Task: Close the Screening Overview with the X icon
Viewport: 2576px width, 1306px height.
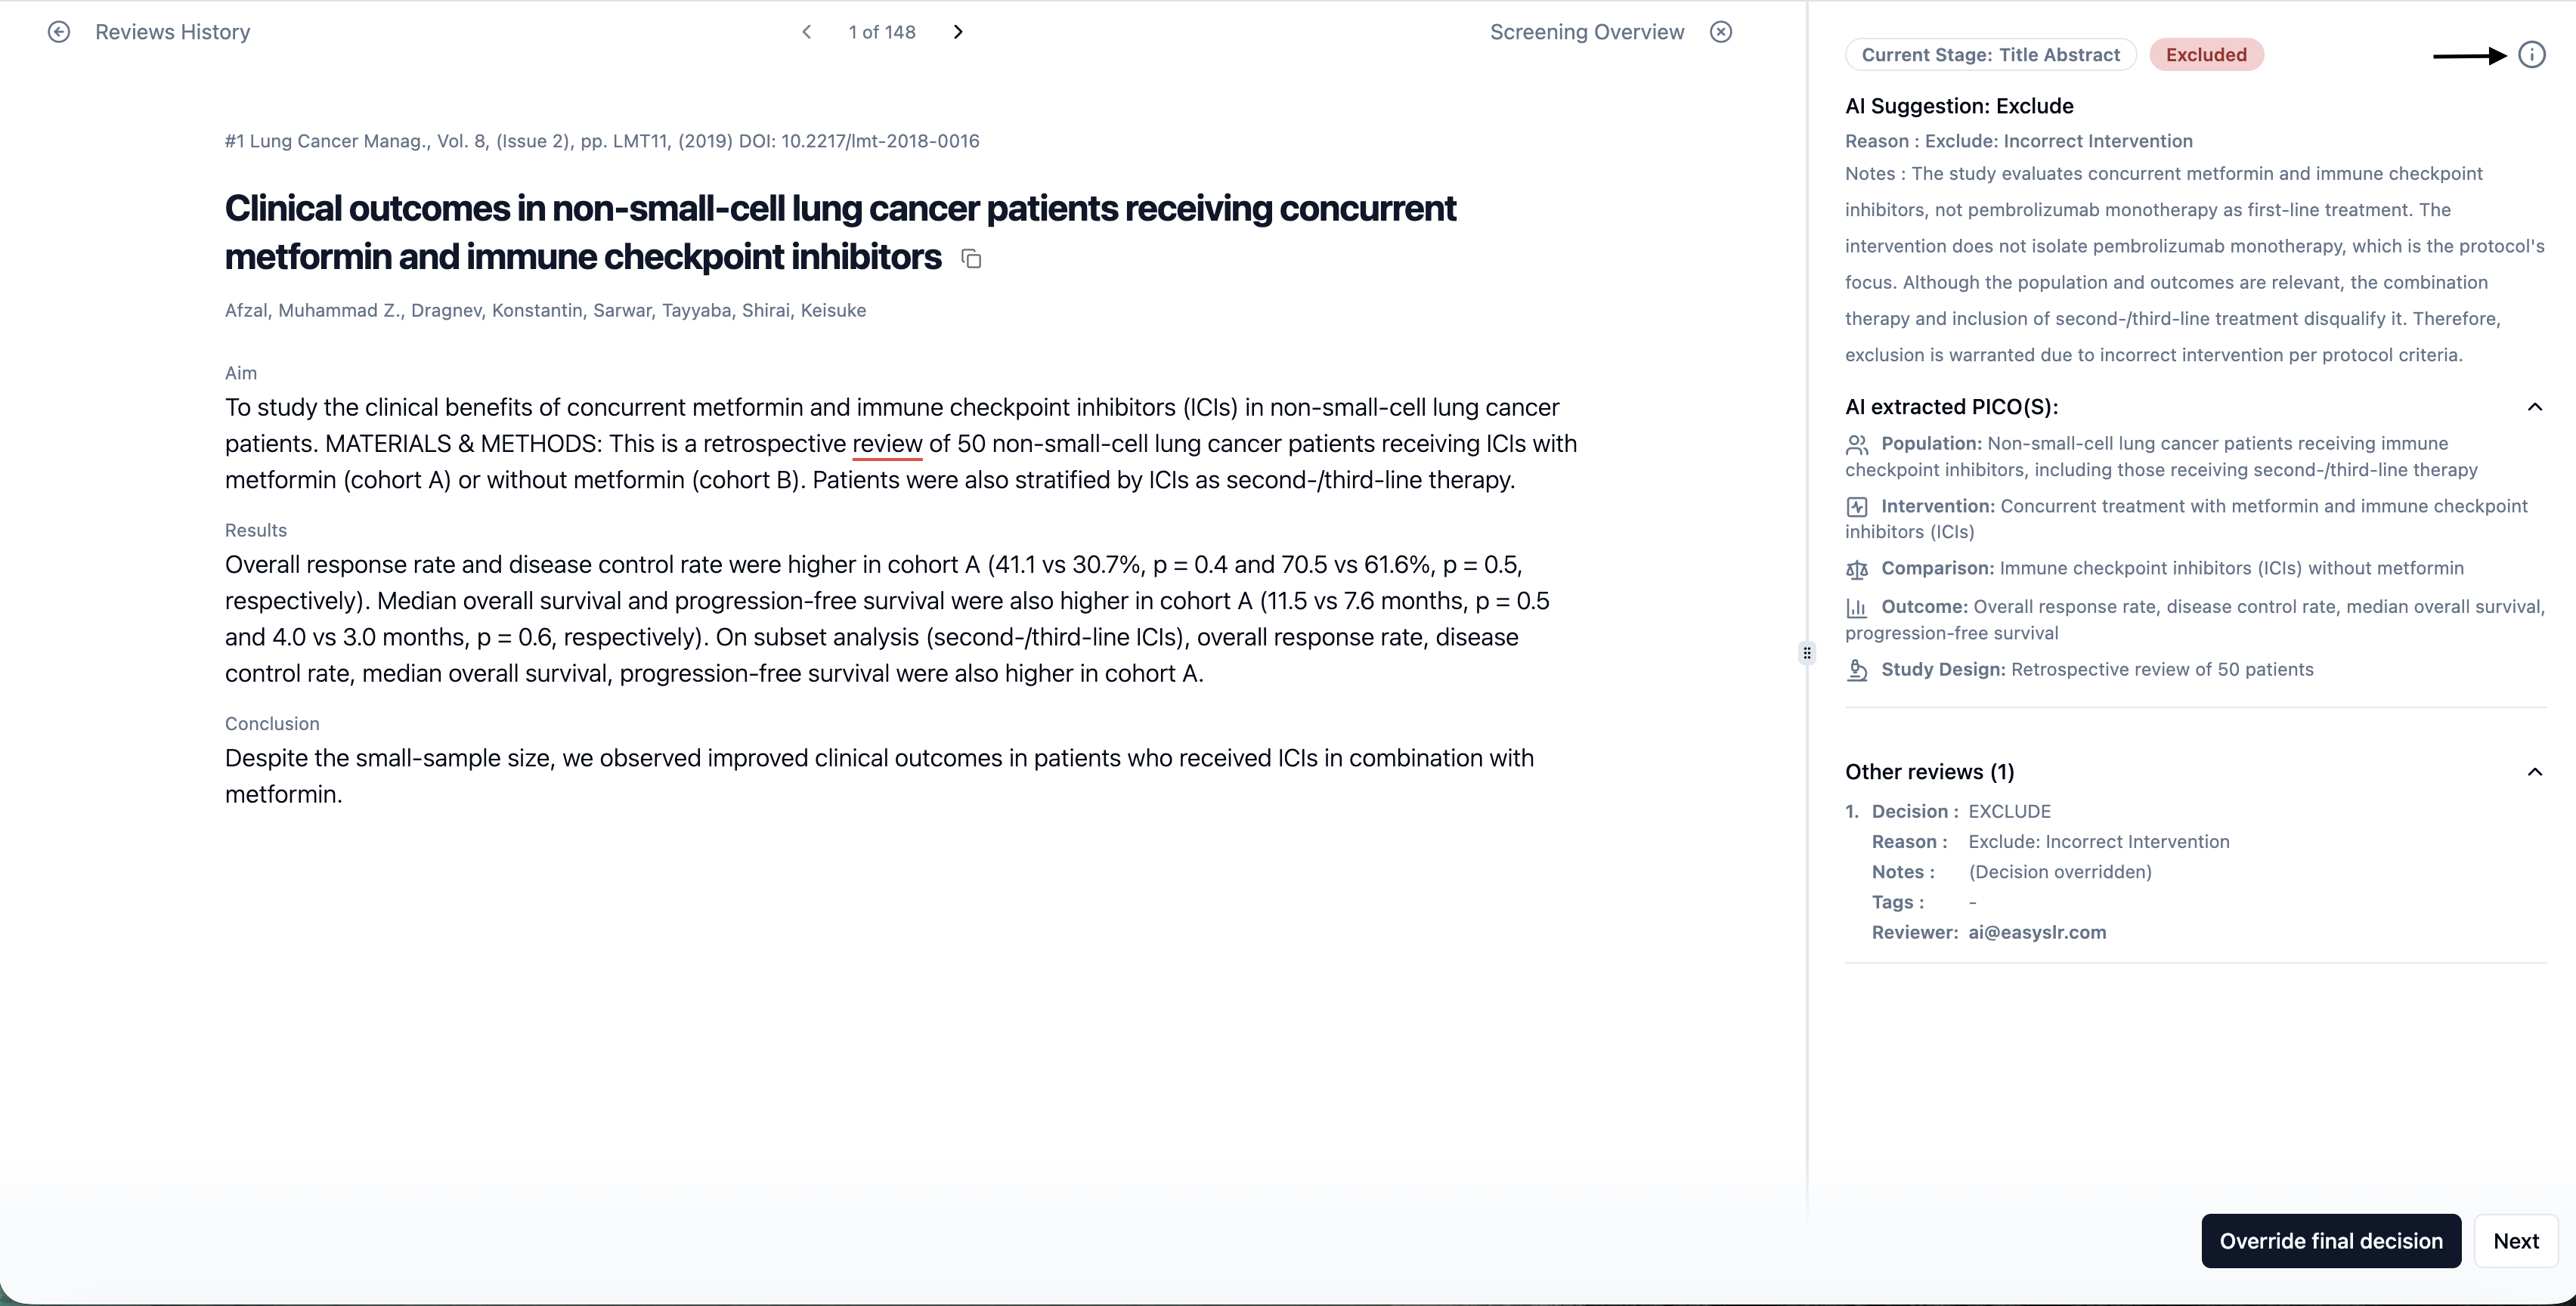Action: 1720,32
